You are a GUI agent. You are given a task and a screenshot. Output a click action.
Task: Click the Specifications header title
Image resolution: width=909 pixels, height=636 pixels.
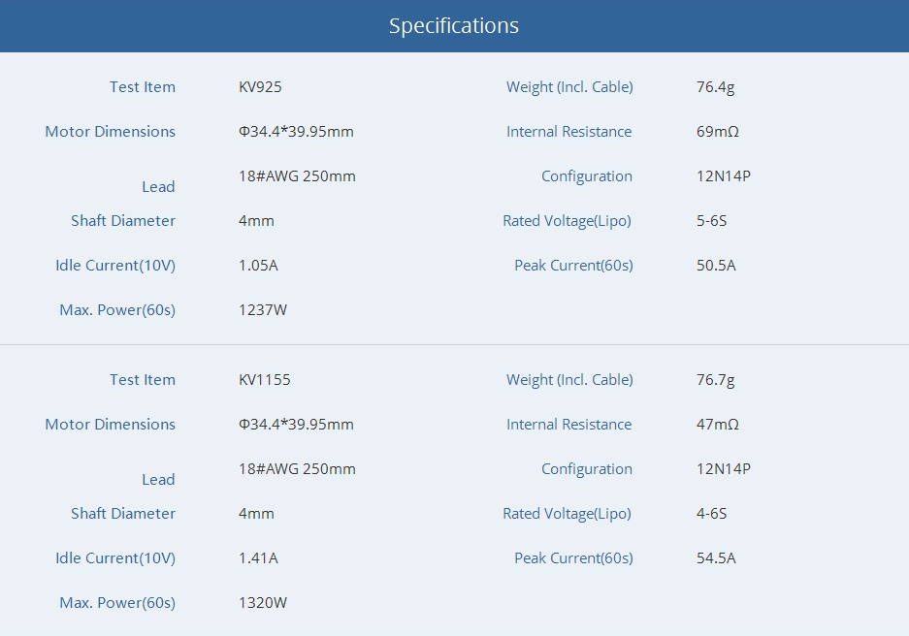(453, 26)
